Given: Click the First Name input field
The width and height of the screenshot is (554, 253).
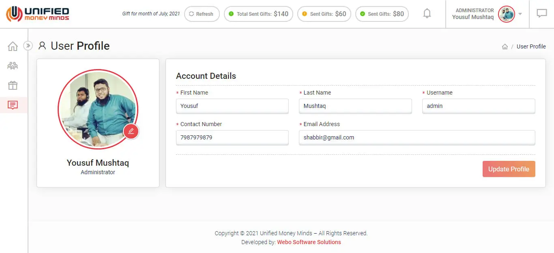Looking at the screenshot, I should click(x=232, y=106).
